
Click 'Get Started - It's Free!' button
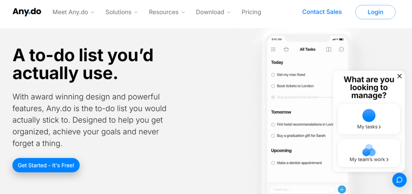click(x=46, y=165)
